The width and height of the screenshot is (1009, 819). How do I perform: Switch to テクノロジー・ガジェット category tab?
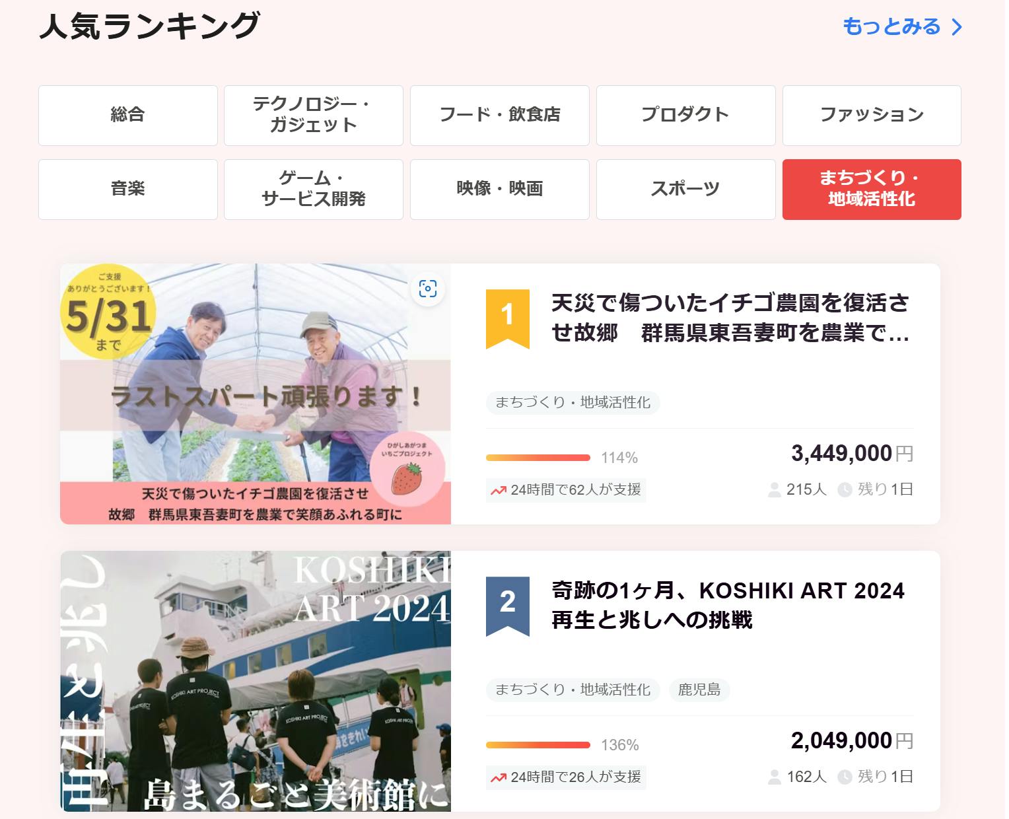tap(314, 115)
